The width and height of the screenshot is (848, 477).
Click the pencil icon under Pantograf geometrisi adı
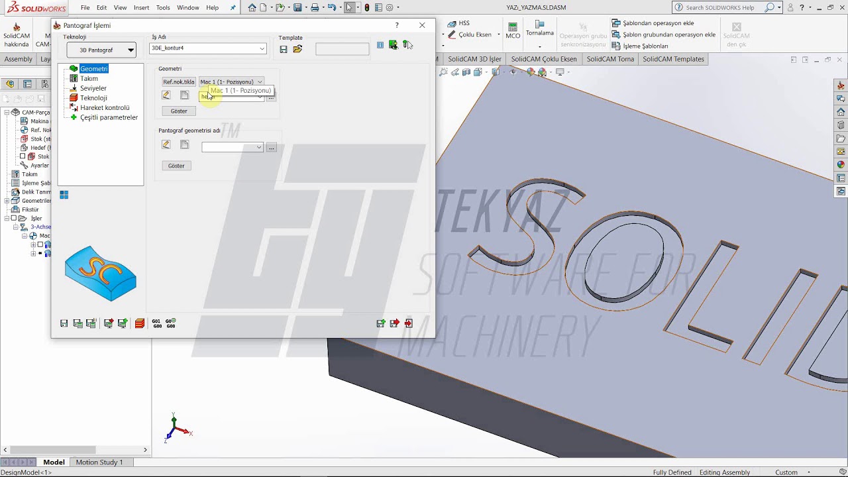point(166,145)
